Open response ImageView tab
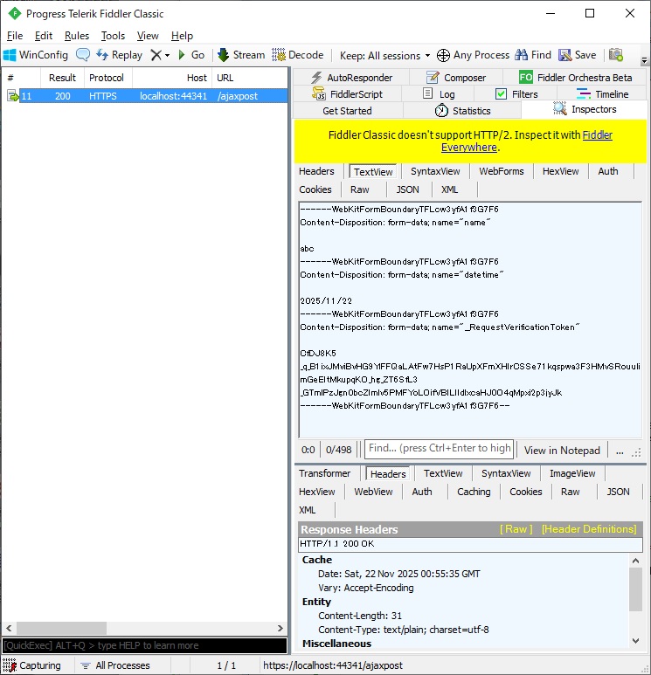The width and height of the screenshot is (651, 675). point(572,473)
